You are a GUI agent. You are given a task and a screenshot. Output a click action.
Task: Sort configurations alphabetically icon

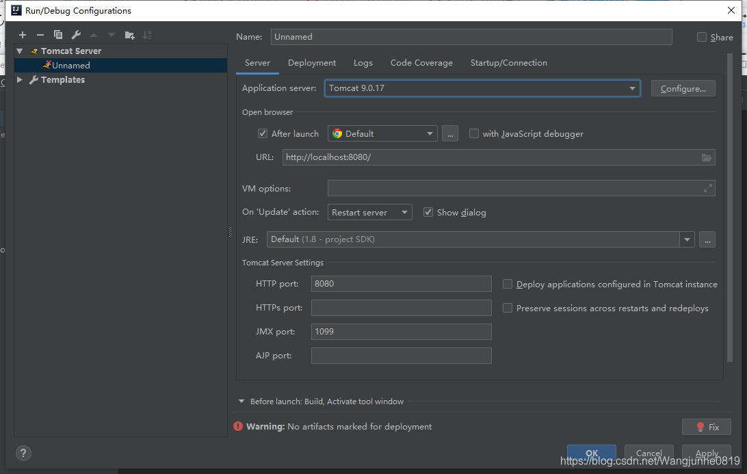tap(147, 35)
